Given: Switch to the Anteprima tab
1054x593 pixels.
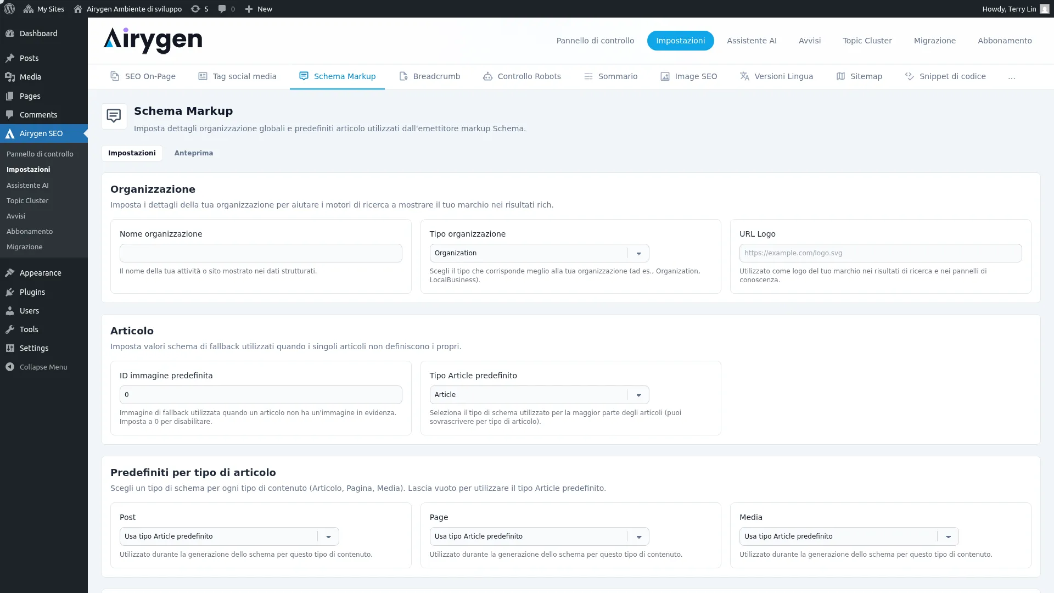Looking at the screenshot, I should 194,153.
